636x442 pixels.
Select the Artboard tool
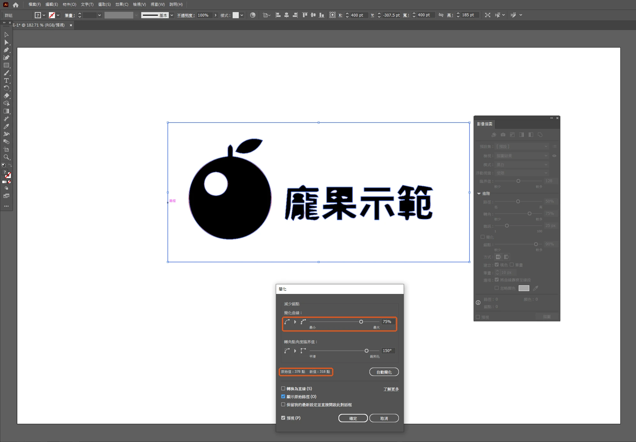coord(6,149)
